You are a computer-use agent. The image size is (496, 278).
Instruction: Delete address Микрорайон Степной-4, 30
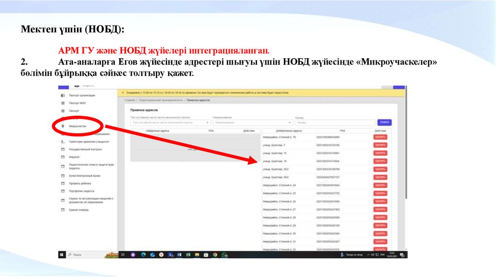380,233
